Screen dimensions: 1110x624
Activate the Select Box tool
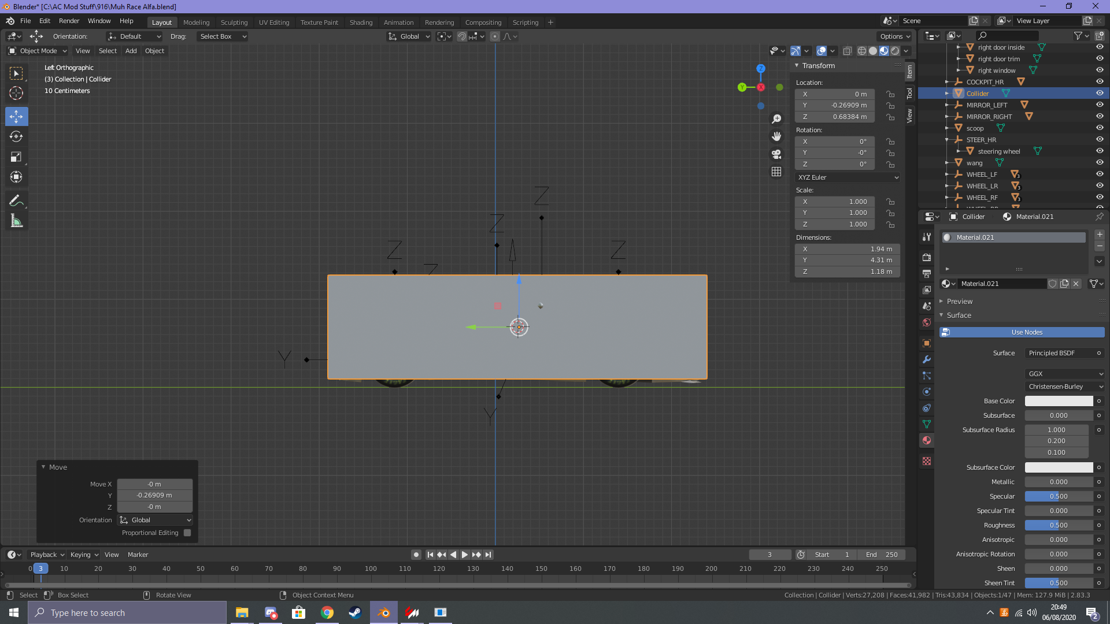[x=16, y=73]
